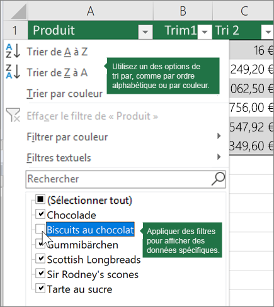Click the Trim1 header cell

183,30
